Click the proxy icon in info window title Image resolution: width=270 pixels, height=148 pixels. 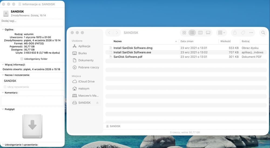[20, 4]
